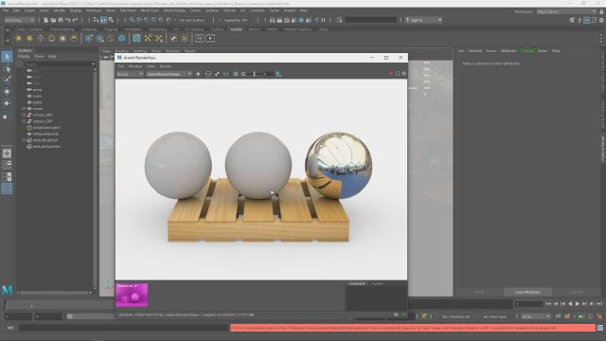Click the save scene icon in status line
The image size is (606, 341).
[x=61, y=20]
